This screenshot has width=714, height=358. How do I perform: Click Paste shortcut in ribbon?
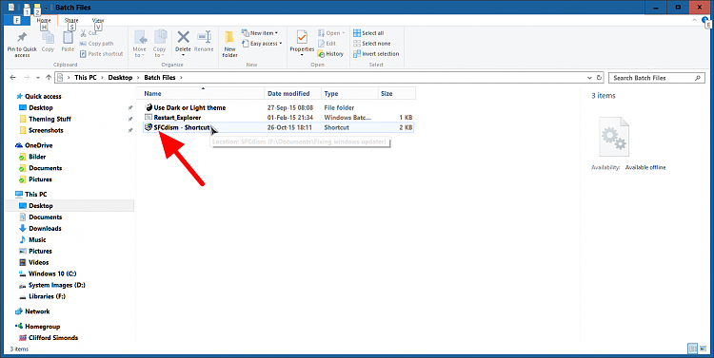click(102, 53)
